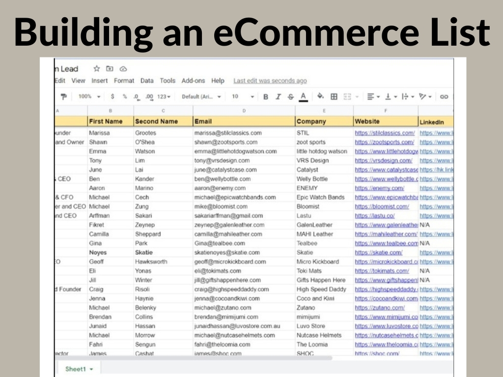Viewport: 503px width, 377px height.
Task: Activate the paint format tool
Action: tap(64, 97)
